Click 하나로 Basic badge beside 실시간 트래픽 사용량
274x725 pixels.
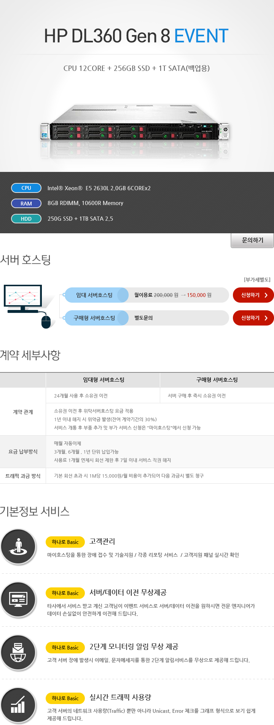pyautogui.click(x=65, y=698)
